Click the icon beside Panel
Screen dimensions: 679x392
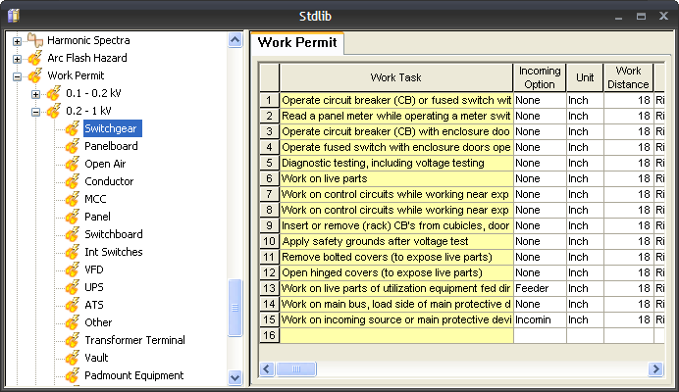coord(73,217)
